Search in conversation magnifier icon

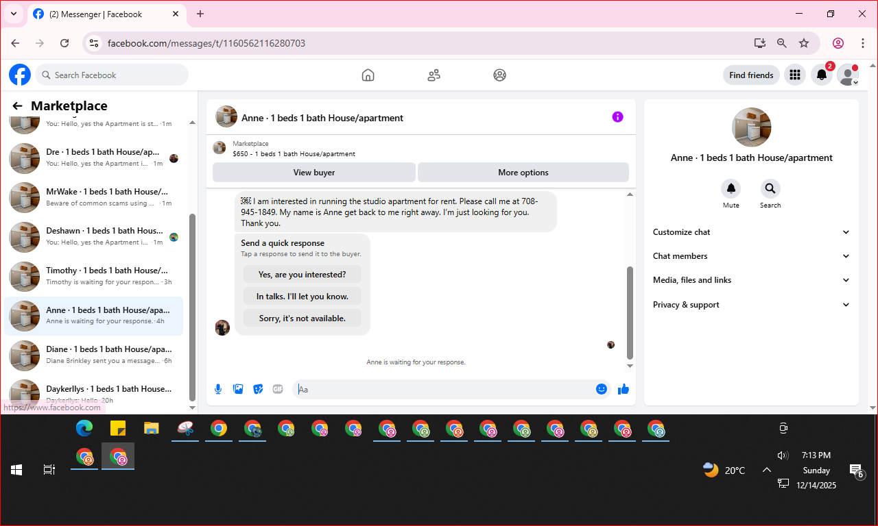tap(770, 188)
